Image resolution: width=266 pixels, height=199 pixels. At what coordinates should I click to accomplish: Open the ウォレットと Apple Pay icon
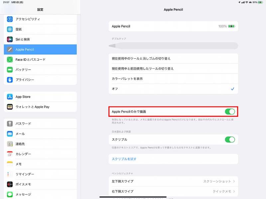10,107
